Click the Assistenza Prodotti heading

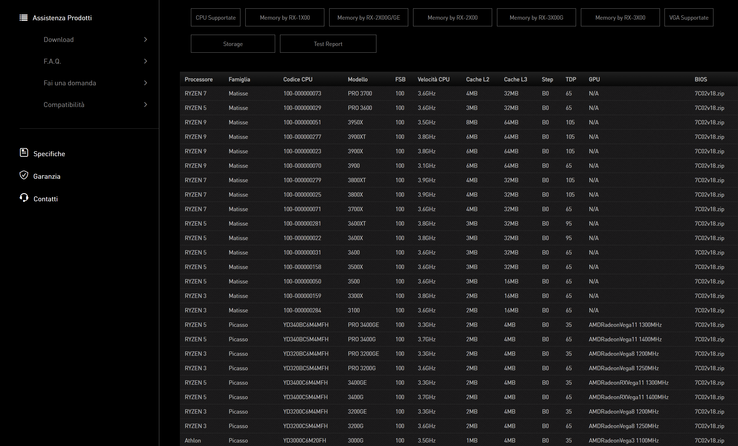[x=62, y=18]
